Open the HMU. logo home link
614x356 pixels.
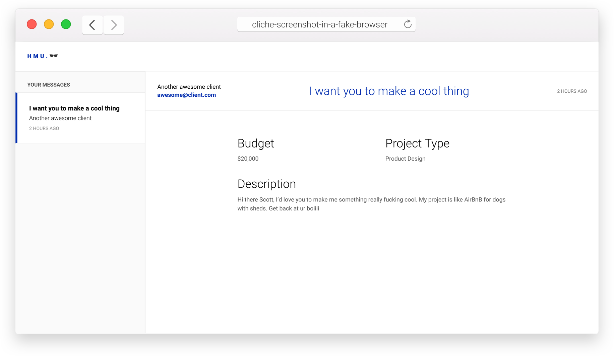[x=43, y=56]
